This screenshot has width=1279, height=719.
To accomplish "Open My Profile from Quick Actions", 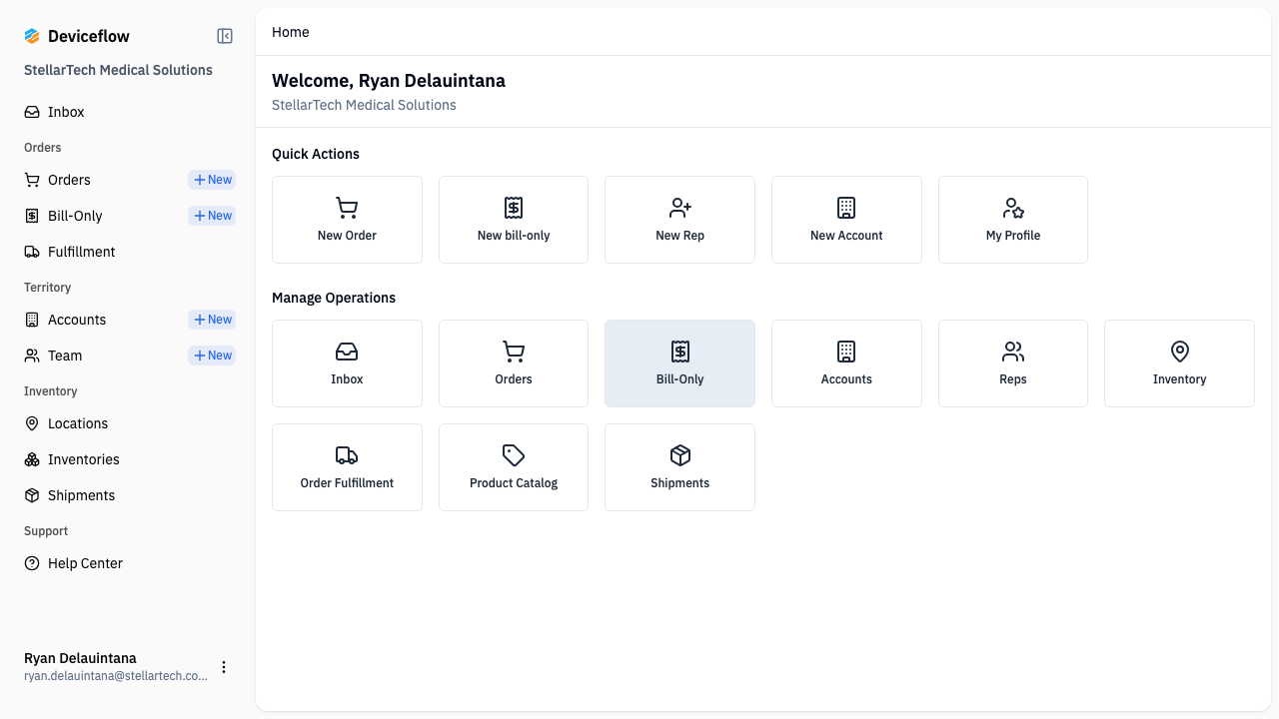I will point(1012,219).
